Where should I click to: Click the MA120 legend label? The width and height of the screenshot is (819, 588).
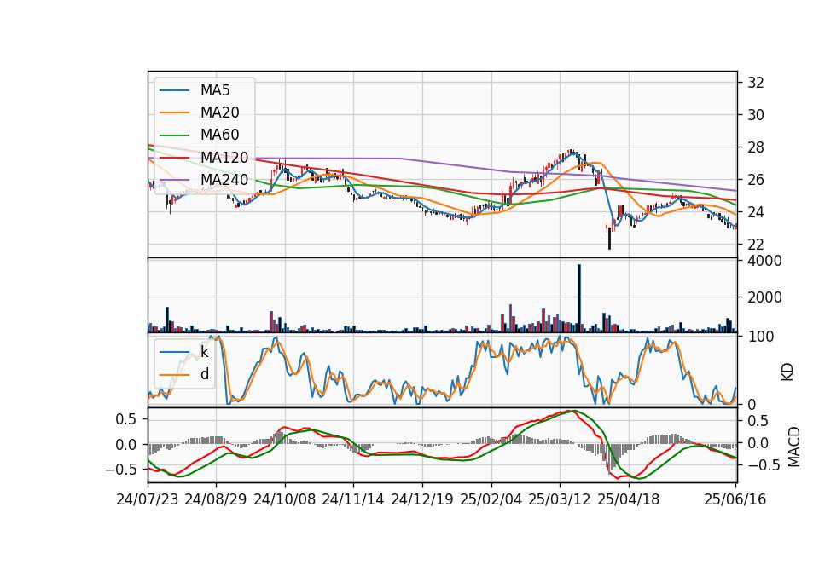click(x=224, y=158)
